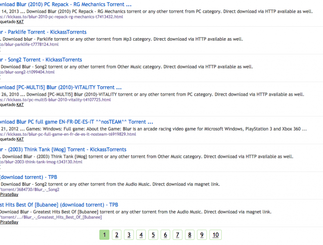
Task: Open the Hits Best Of Bubanee TPB result
Action: (59, 204)
